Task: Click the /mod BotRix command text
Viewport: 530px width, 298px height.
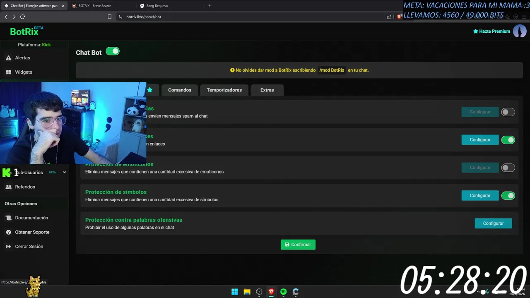Action: click(x=332, y=70)
